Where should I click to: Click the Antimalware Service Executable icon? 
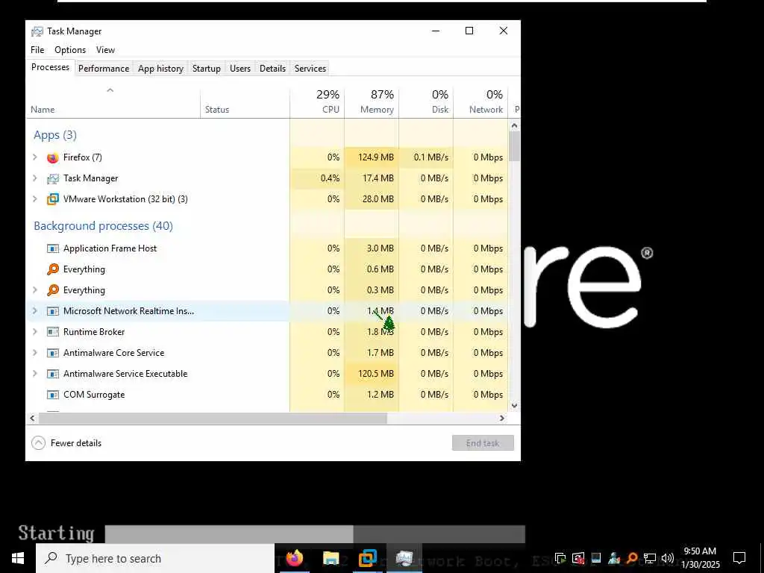tap(53, 374)
